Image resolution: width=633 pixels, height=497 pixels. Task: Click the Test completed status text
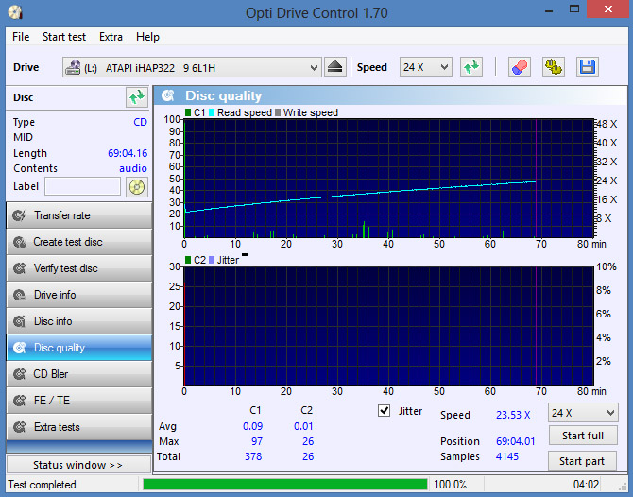[x=42, y=485]
